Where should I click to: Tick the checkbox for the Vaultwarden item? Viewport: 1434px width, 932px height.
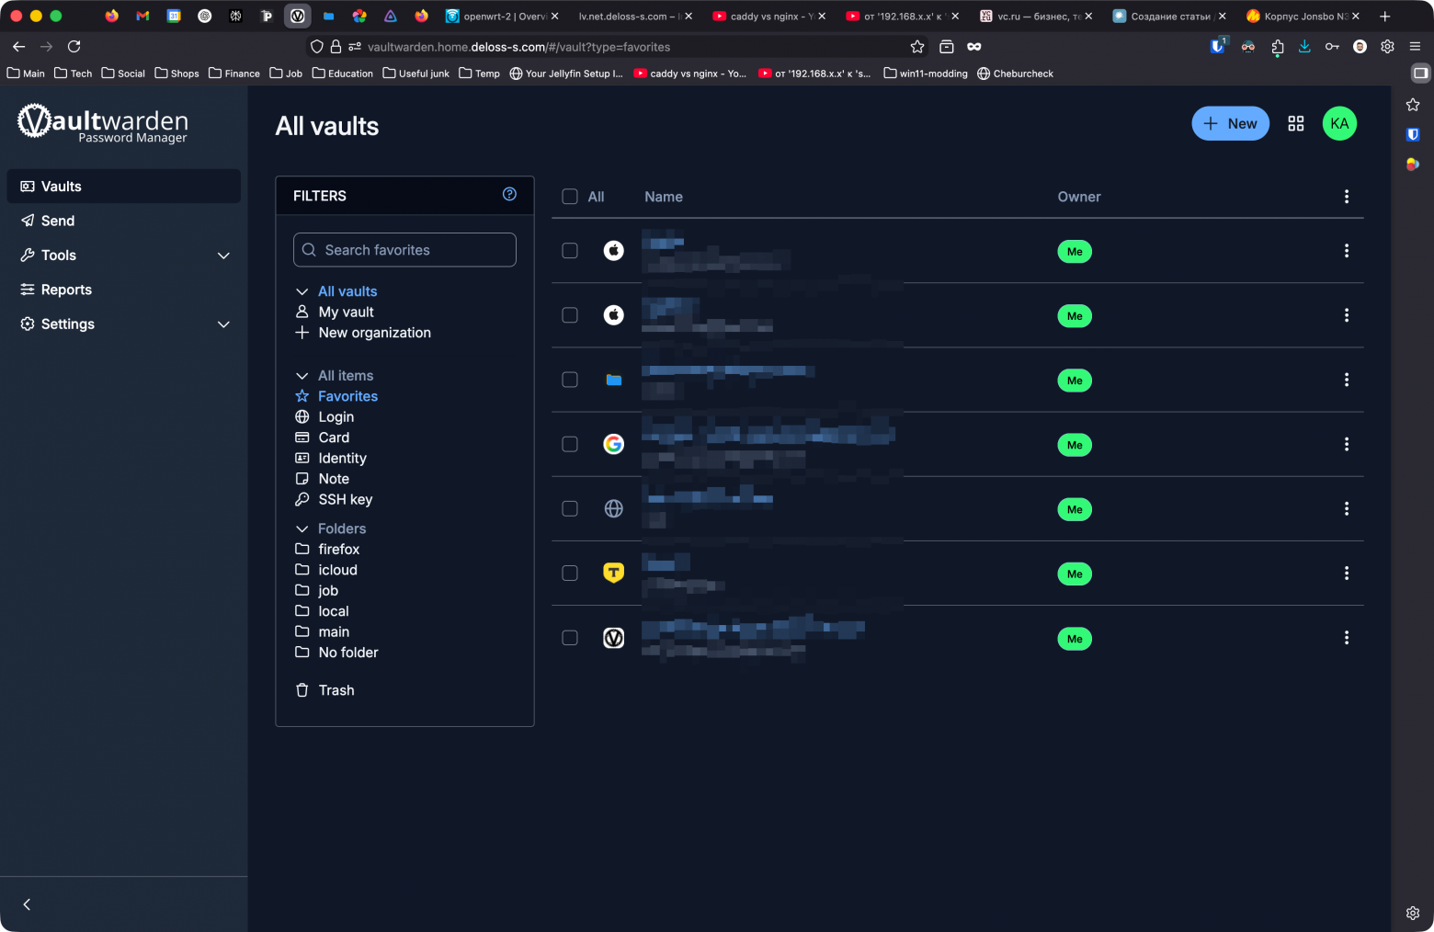point(570,638)
